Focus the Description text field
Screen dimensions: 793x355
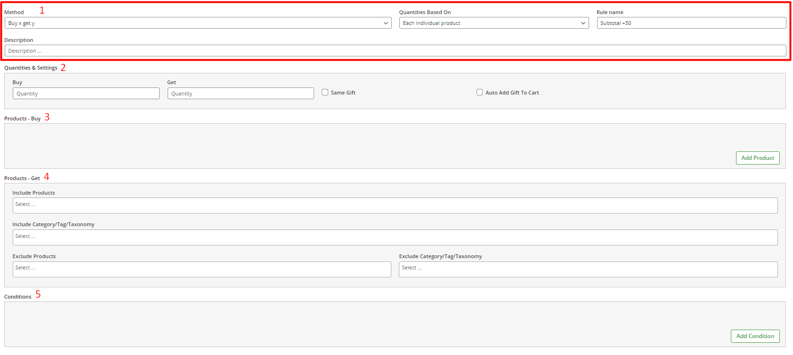395,51
